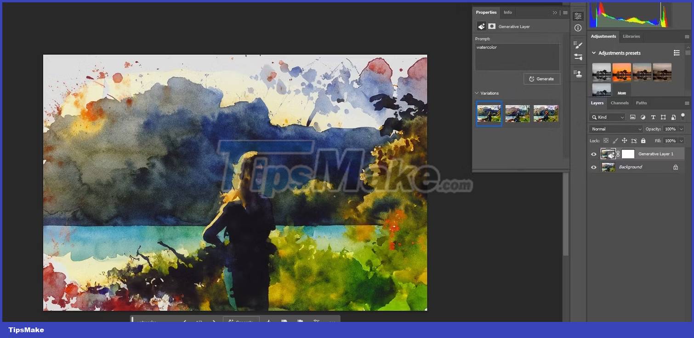Screen dimensions: 694x338
Task: Click the Lock All padlock icon
Action: 643,141
